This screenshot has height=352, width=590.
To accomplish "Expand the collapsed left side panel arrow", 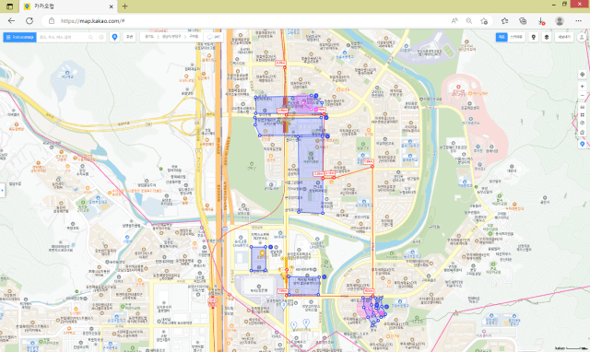I will point(2,191).
